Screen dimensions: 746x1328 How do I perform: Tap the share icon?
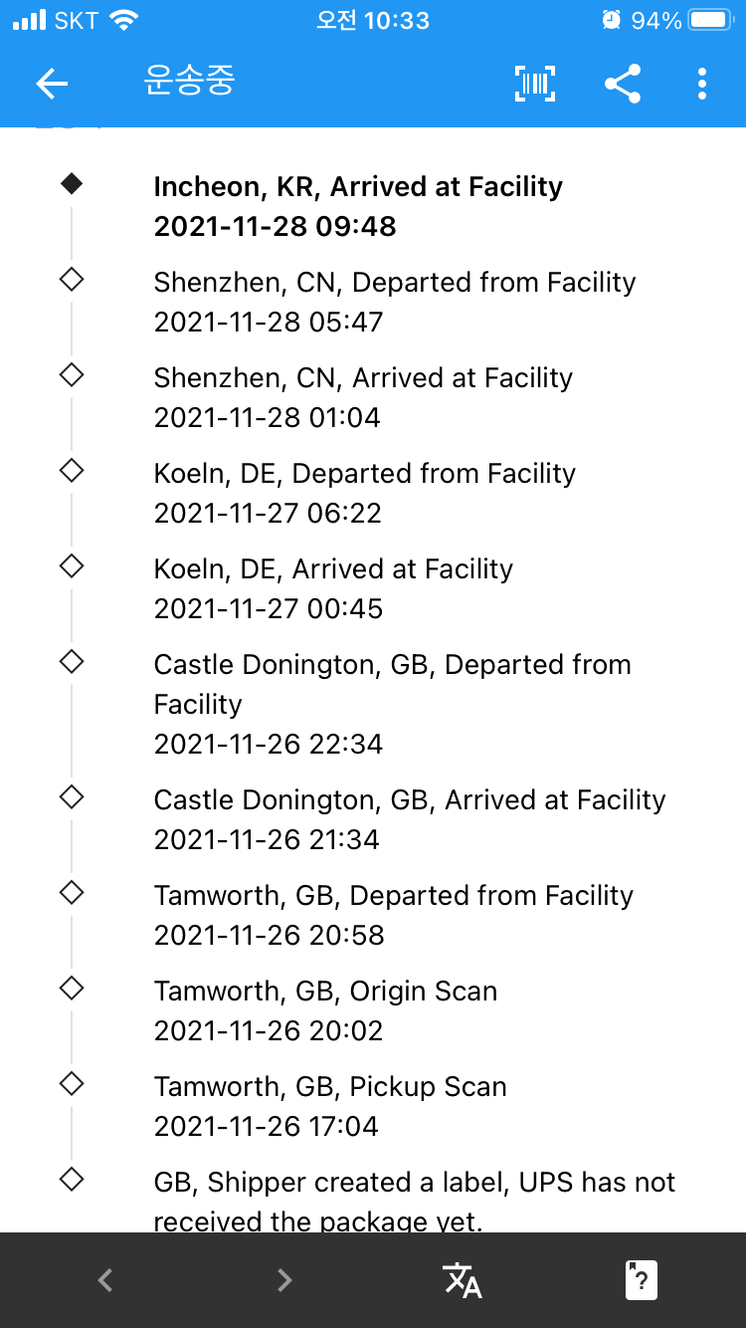623,84
